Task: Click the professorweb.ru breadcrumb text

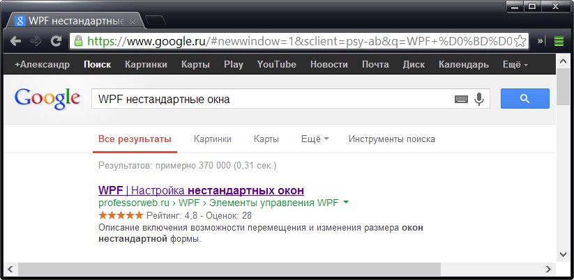Action: [134, 203]
